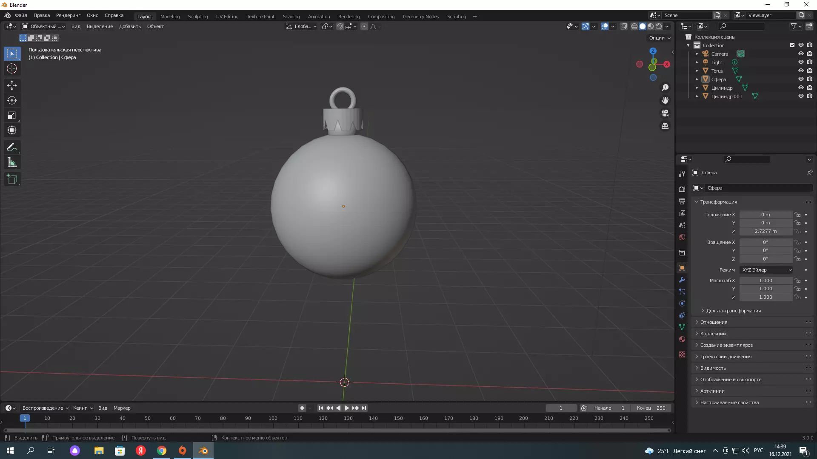This screenshot has height=459, width=817.
Task: Click the Add Cube tool icon
Action: (x=12, y=179)
